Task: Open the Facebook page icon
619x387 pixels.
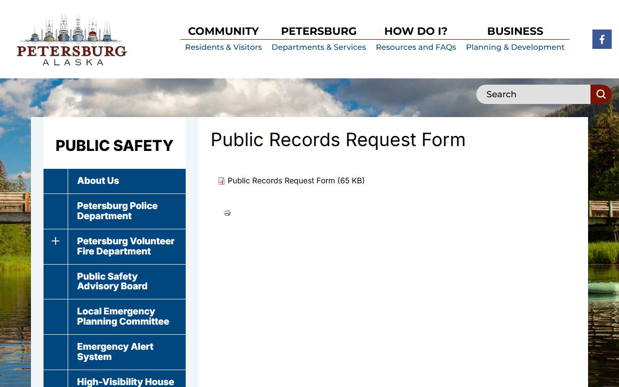Action: click(602, 39)
